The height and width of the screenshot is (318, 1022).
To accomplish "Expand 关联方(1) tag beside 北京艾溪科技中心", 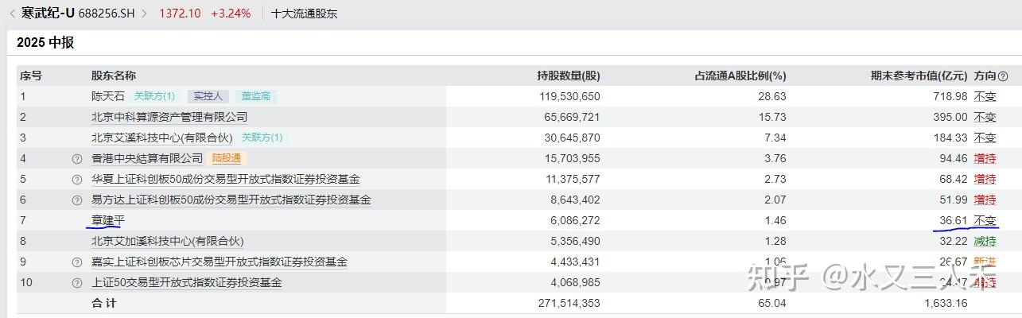I will point(262,138).
